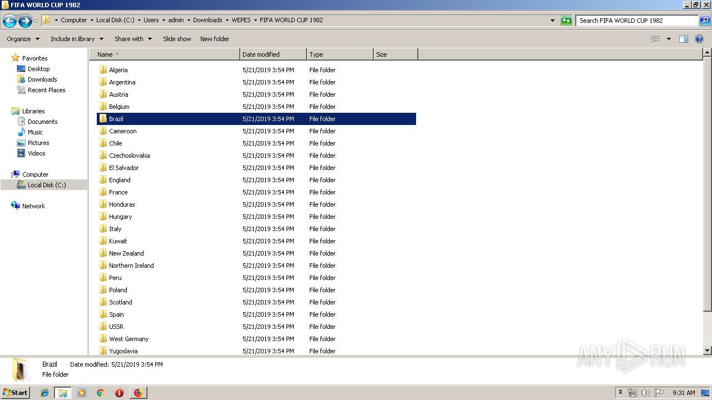Click Downloads in the address breadcrumb
Viewport: 712px width, 400px height.
pos(207,20)
